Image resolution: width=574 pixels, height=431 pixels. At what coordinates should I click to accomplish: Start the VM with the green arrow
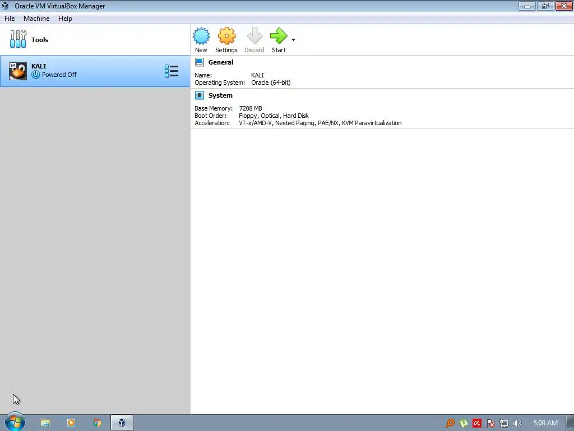[x=279, y=36]
